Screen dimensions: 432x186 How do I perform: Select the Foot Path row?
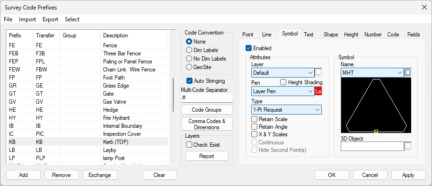click(x=87, y=78)
